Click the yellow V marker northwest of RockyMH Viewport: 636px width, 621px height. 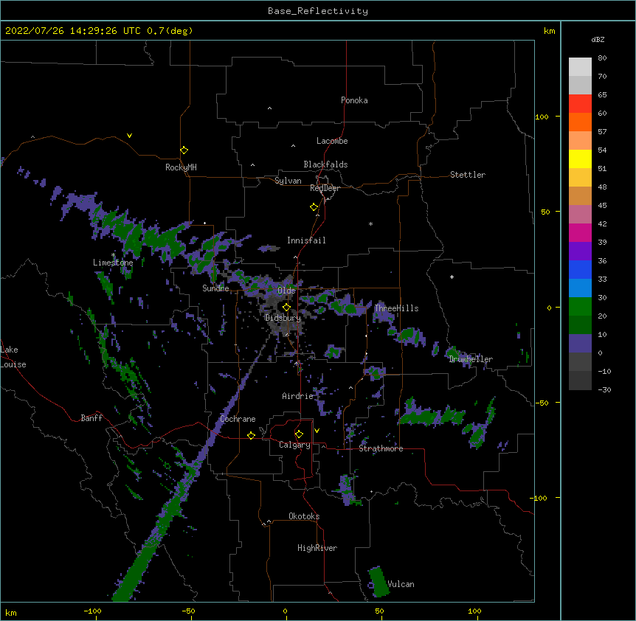click(x=129, y=136)
